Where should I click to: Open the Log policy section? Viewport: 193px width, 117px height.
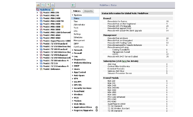(x=76, y=56)
